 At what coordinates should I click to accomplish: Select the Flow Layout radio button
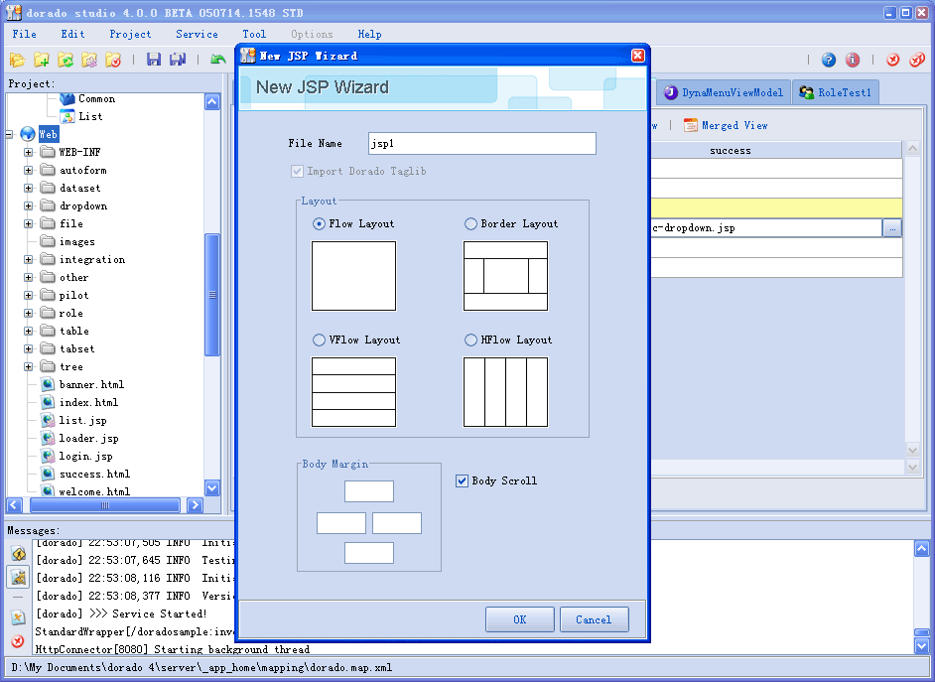(x=319, y=223)
